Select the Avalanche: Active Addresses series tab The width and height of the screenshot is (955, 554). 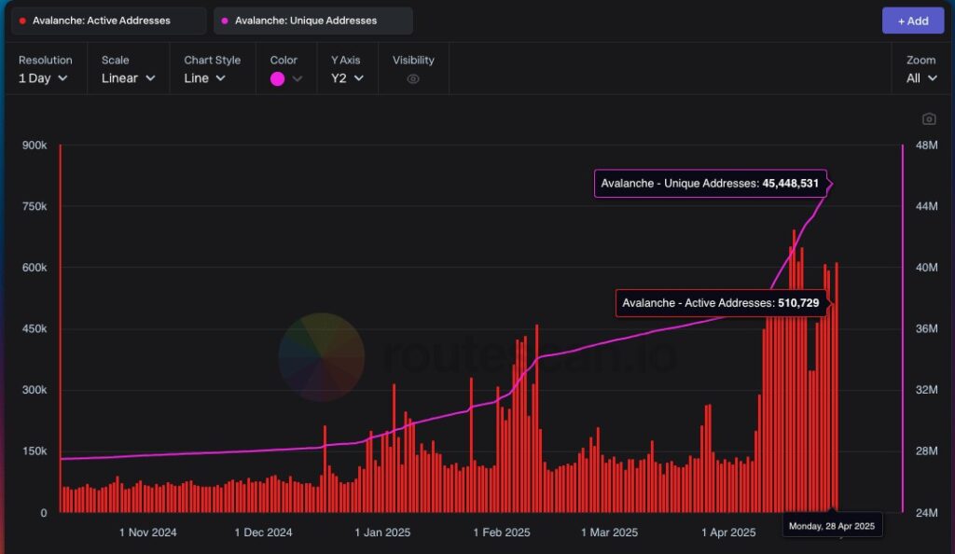point(108,21)
